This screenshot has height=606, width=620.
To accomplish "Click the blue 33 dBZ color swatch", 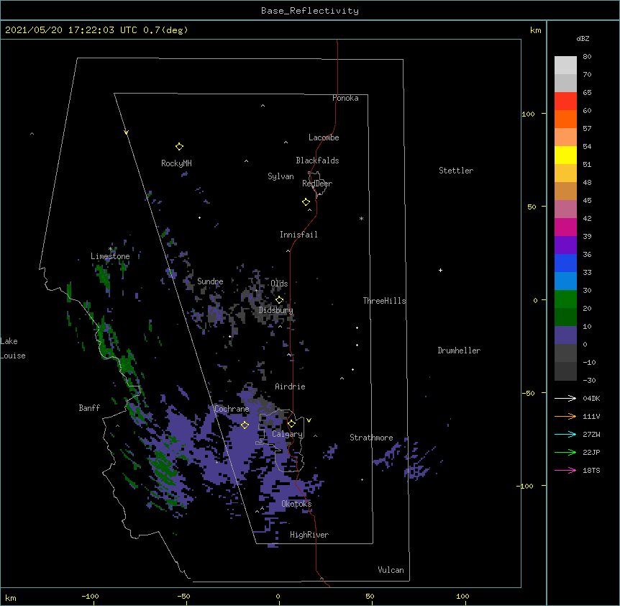I will click(x=565, y=263).
